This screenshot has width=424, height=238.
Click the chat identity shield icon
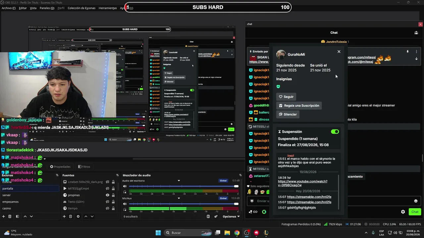[x=252, y=201]
